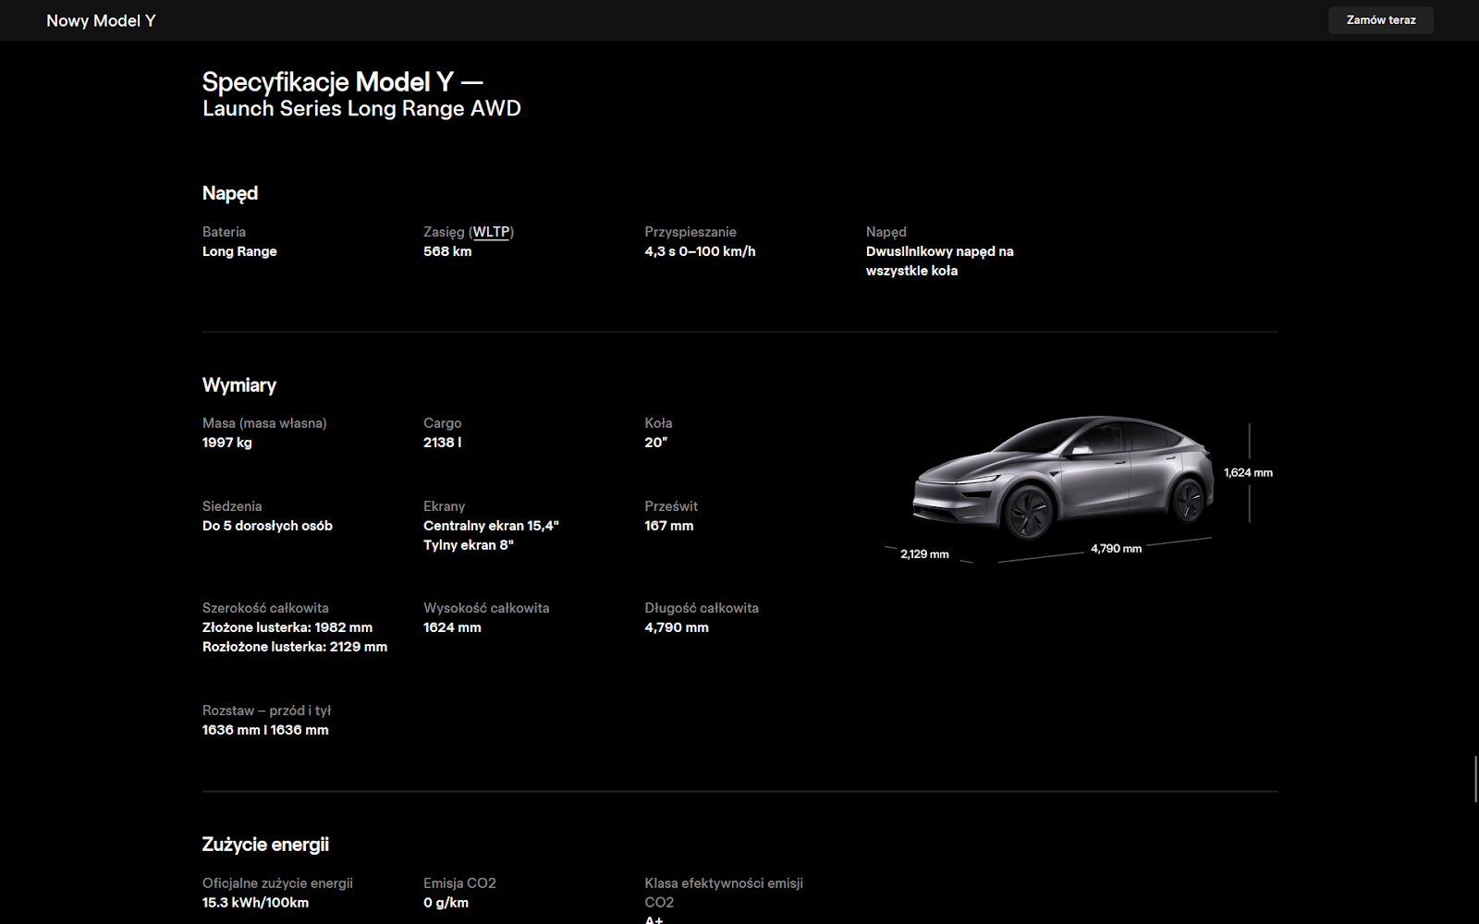This screenshot has width=1479, height=924.
Task: Click the 'Koła' label
Action: (658, 423)
